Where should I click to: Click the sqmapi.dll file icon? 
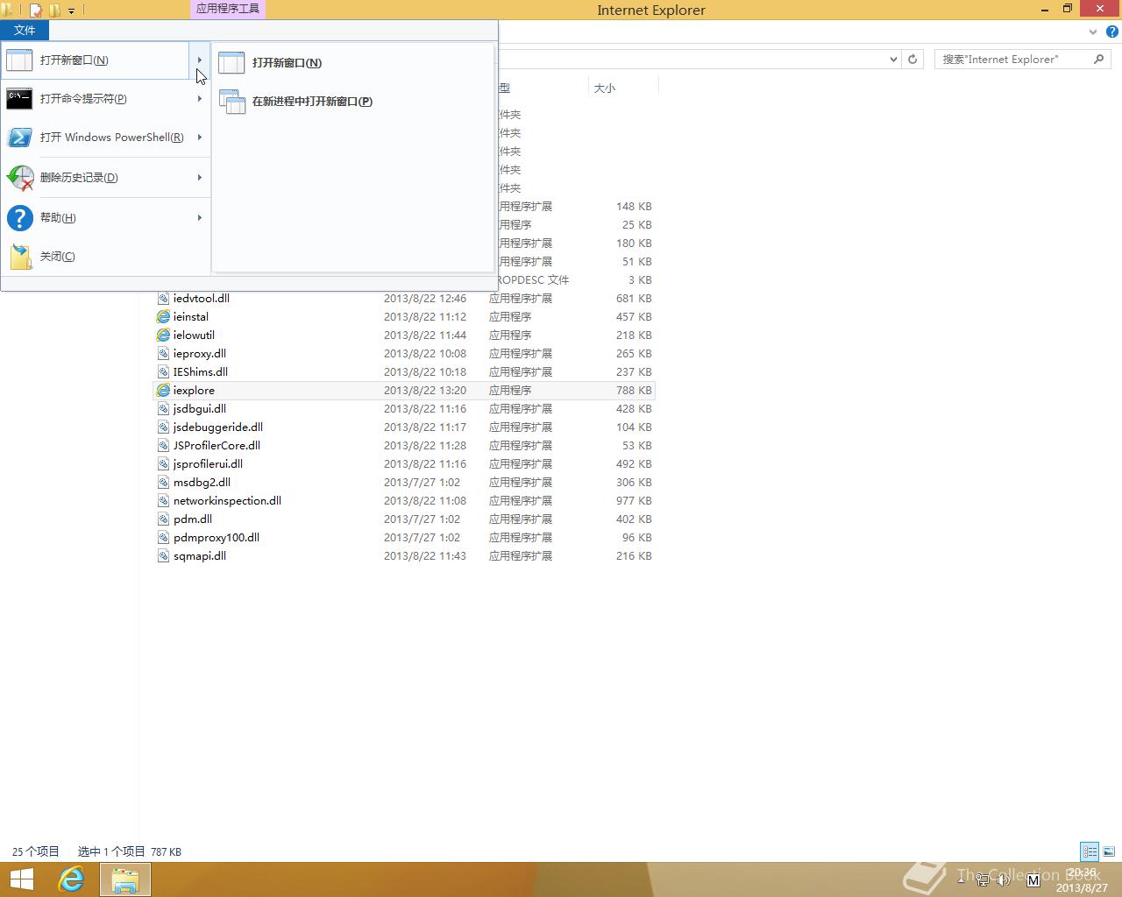[163, 556]
